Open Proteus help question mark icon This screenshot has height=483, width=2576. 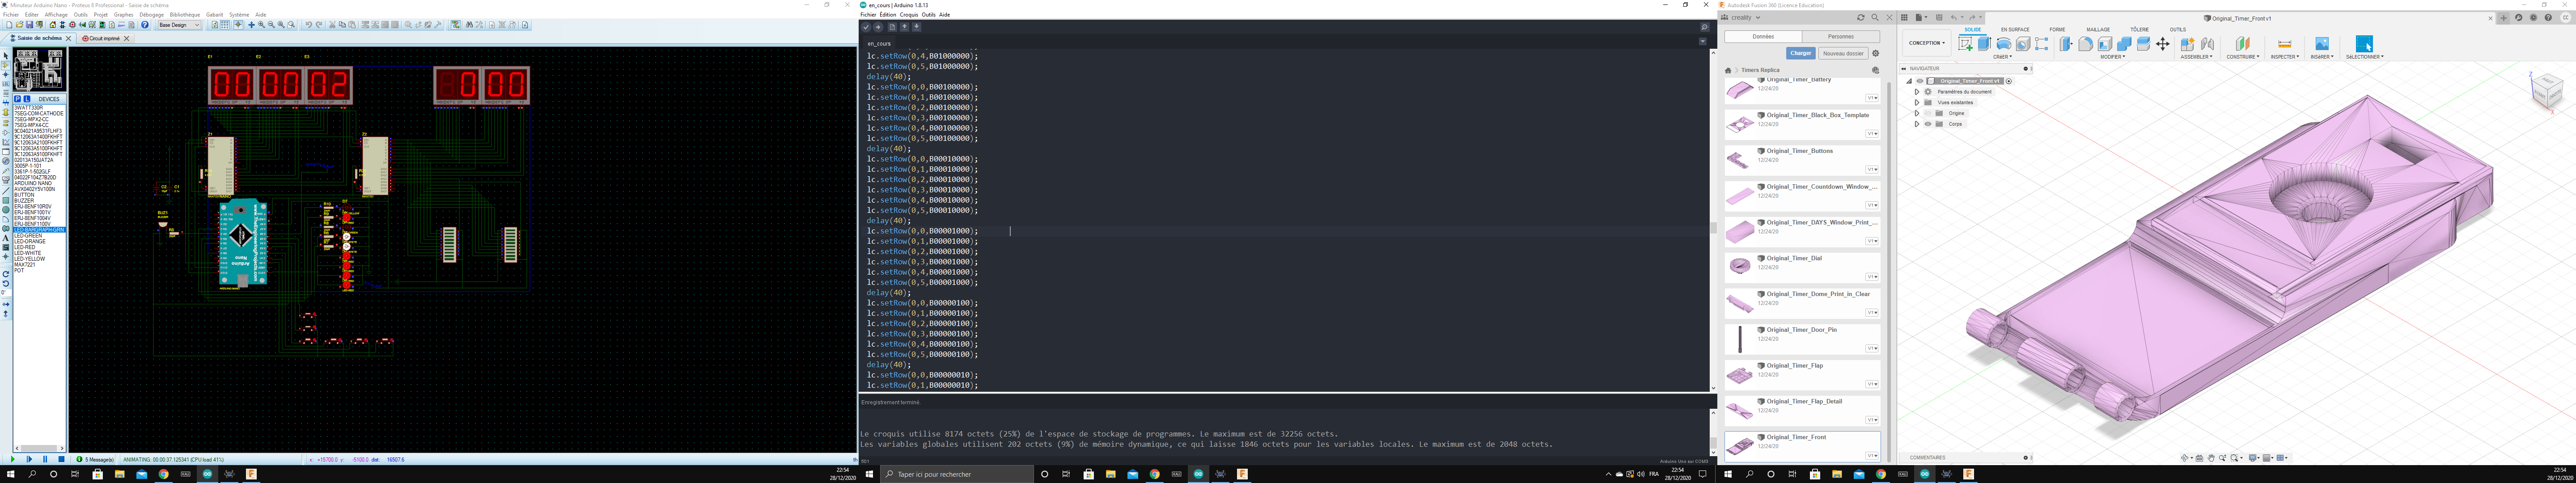pos(145,25)
